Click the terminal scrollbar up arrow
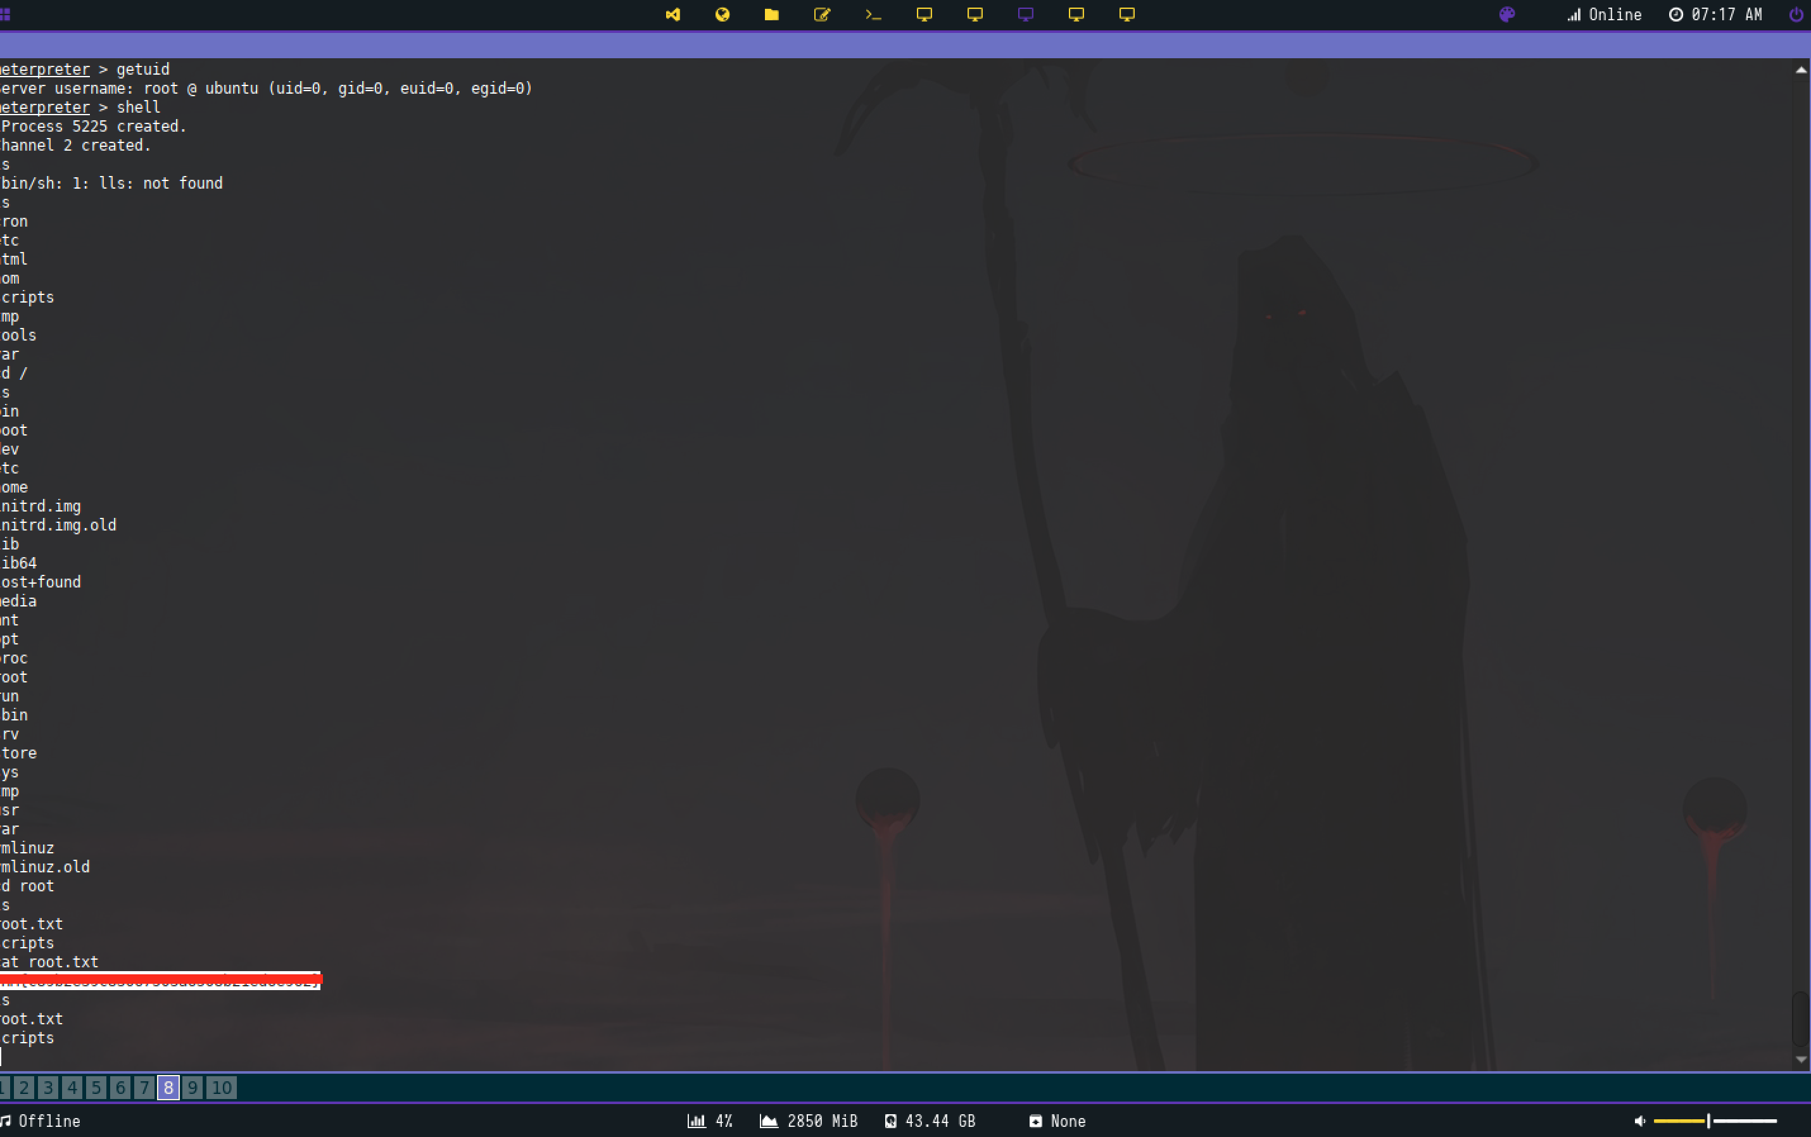 [1800, 70]
